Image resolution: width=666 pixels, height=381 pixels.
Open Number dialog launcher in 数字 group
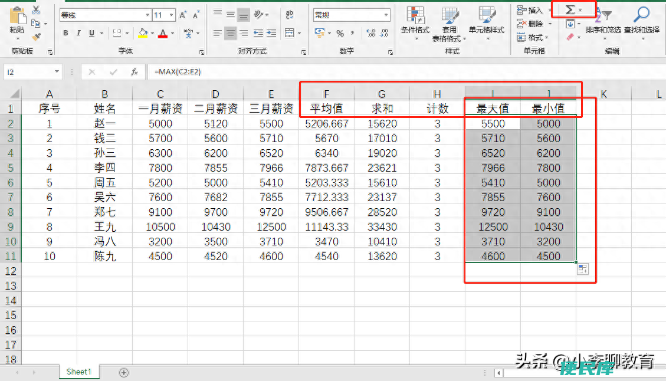click(x=390, y=52)
